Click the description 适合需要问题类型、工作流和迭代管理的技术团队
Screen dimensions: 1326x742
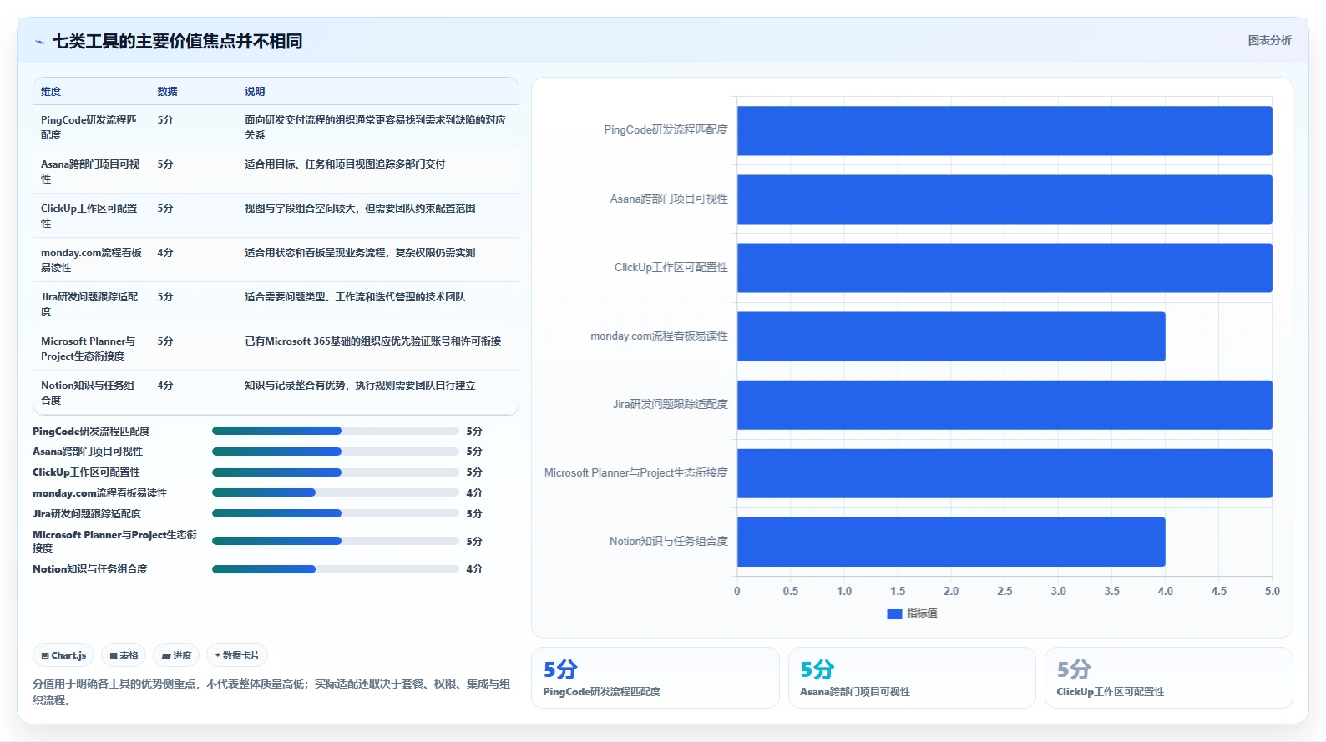click(x=355, y=297)
